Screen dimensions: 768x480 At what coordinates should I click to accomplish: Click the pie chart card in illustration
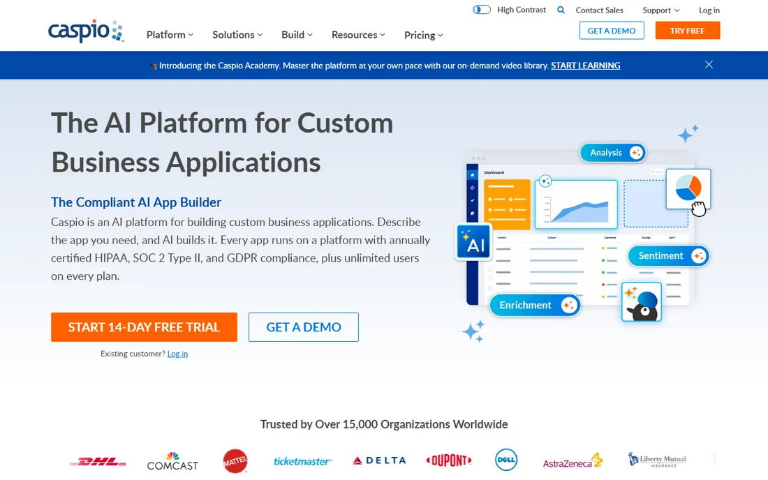[x=688, y=189]
